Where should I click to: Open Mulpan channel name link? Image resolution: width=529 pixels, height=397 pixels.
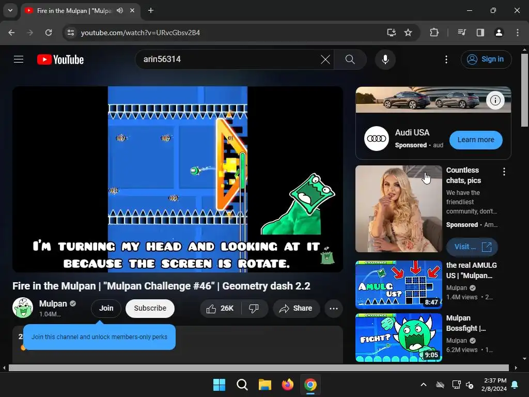pyautogui.click(x=53, y=303)
